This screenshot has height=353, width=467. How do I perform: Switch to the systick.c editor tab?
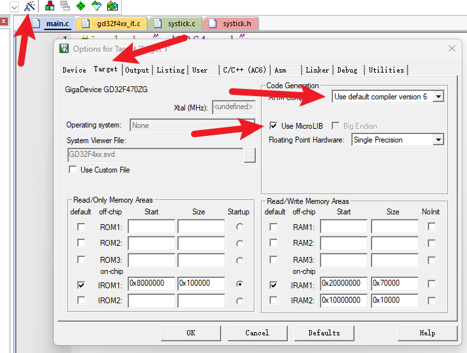click(175, 24)
